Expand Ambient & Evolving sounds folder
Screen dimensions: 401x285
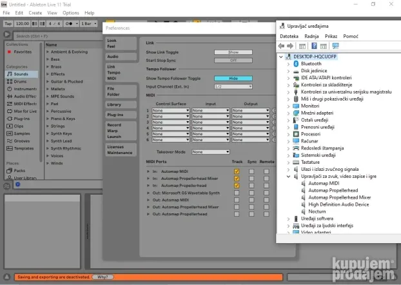pos(48,52)
